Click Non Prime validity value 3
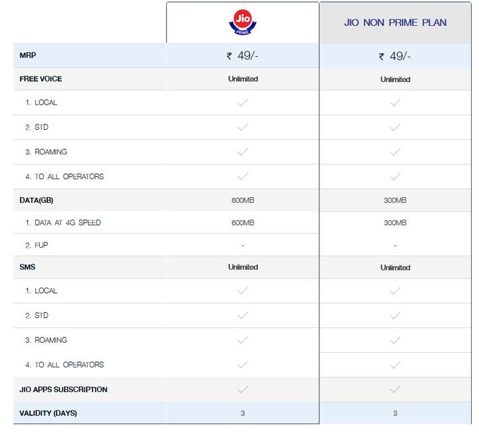 click(x=395, y=413)
